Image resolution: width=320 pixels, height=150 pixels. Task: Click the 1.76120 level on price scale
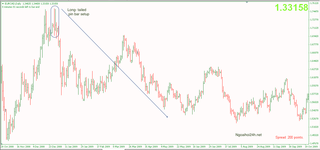[x=314, y=3]
